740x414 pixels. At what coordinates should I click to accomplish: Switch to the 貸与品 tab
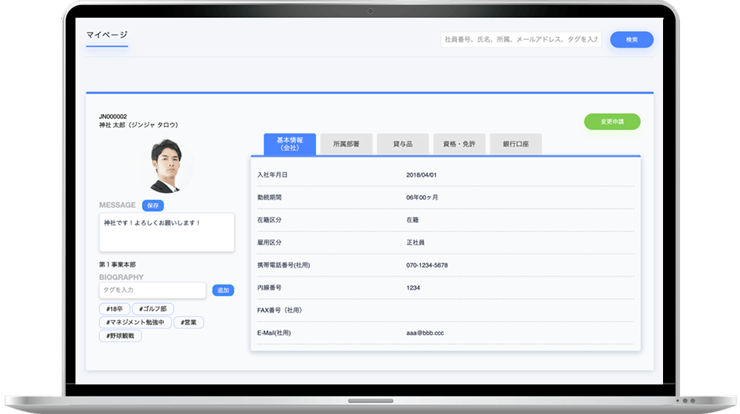pos(402,144)
